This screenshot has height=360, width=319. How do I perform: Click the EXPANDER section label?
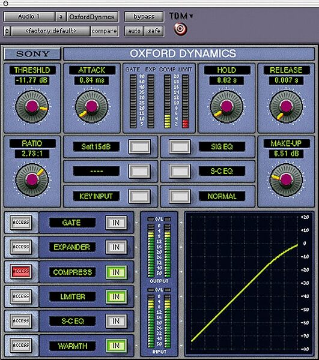(x=72, y=247)
